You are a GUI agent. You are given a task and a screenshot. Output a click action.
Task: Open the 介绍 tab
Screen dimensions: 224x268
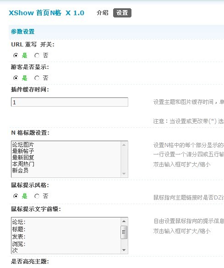[102, 13]
